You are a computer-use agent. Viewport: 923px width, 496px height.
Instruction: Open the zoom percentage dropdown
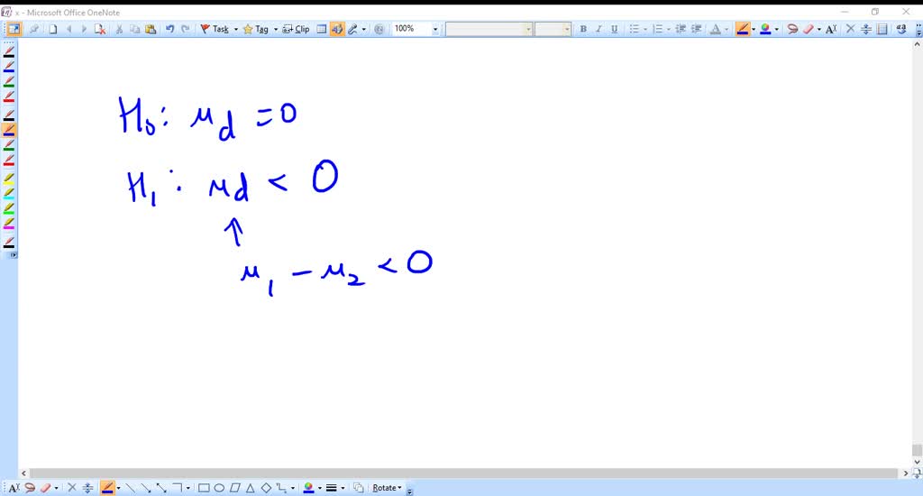tap(435, 29)
